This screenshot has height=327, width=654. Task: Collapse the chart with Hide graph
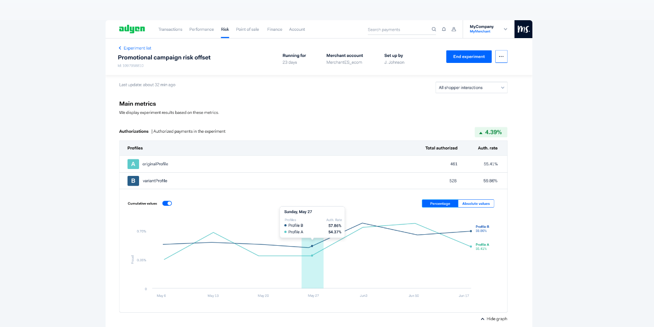point(494,319)
